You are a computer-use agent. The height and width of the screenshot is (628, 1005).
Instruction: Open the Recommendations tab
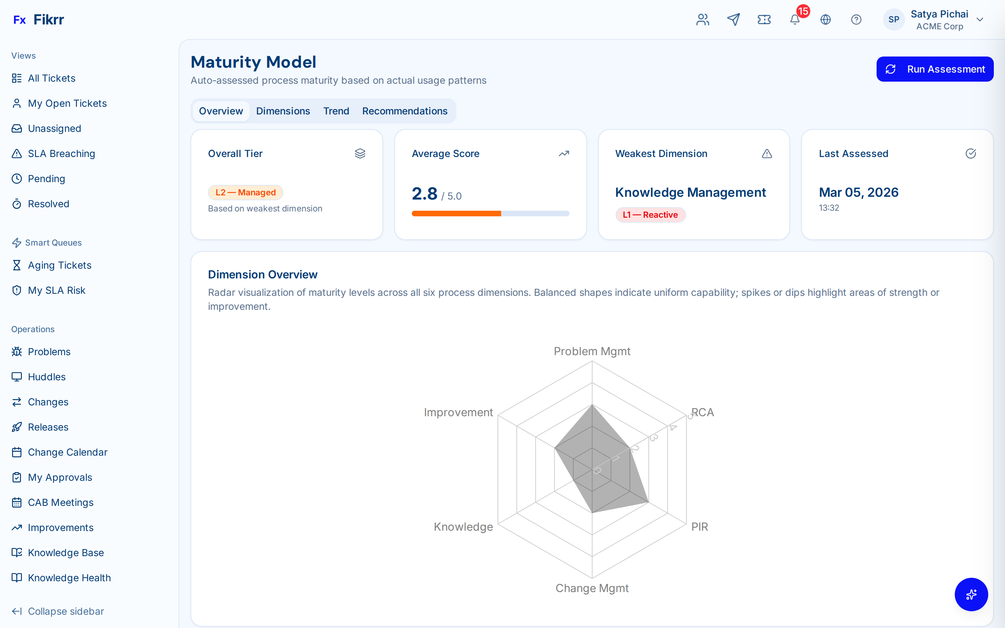click(404, 111)
